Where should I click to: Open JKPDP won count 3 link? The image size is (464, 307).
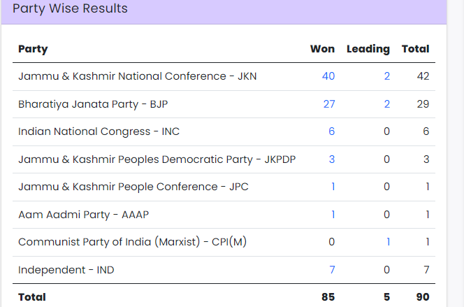click(x=332, y=159)
